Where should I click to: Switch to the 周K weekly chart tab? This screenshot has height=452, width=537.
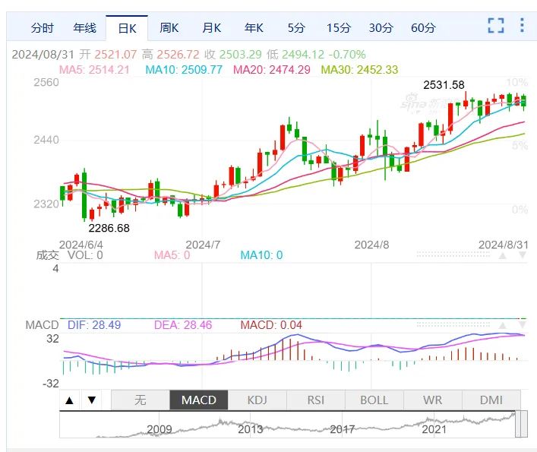(x=169, y=28)
